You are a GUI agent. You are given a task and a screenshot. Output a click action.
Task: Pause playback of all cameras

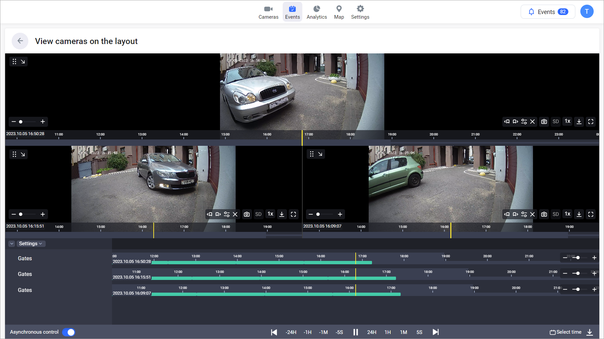click(356, 332)
